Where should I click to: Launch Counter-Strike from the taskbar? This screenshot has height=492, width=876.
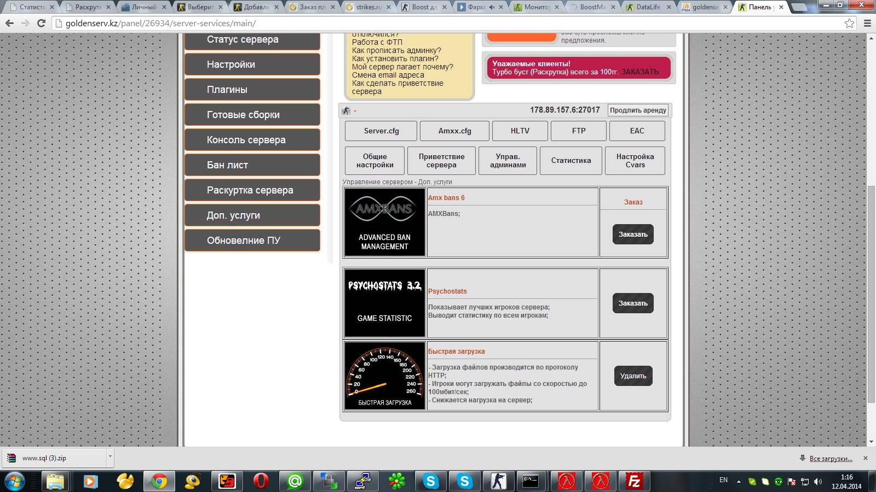point(499,481)
